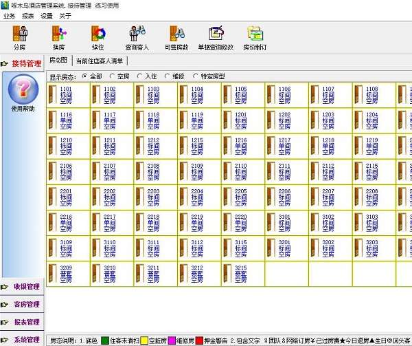Open the 报表 menu
Screen dimensions: 412x346
pyautogui.click(x=28, y=16)
